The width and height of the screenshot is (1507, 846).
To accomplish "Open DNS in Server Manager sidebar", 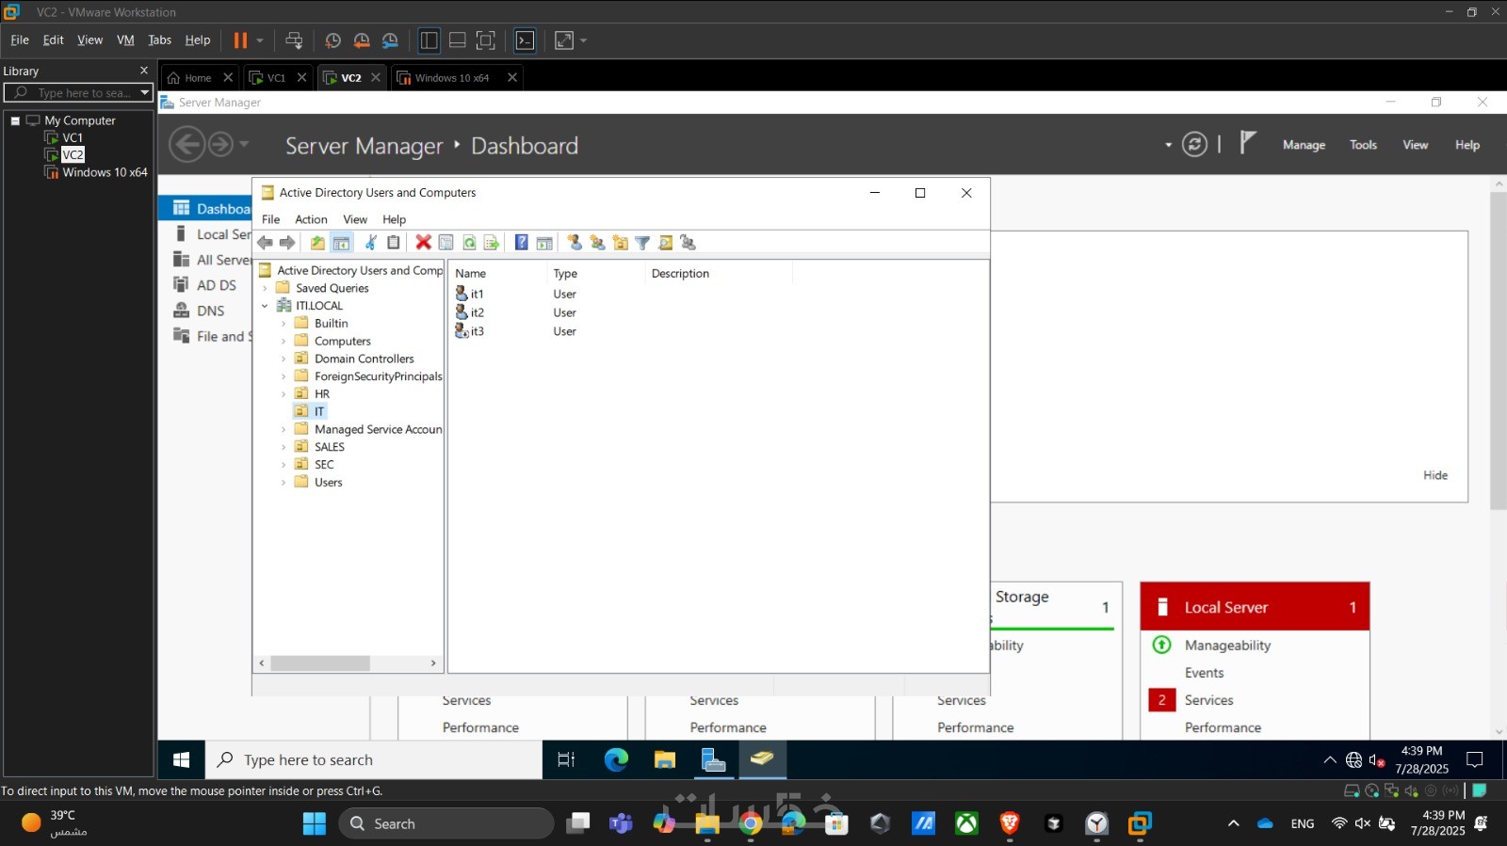I will 210,311.
